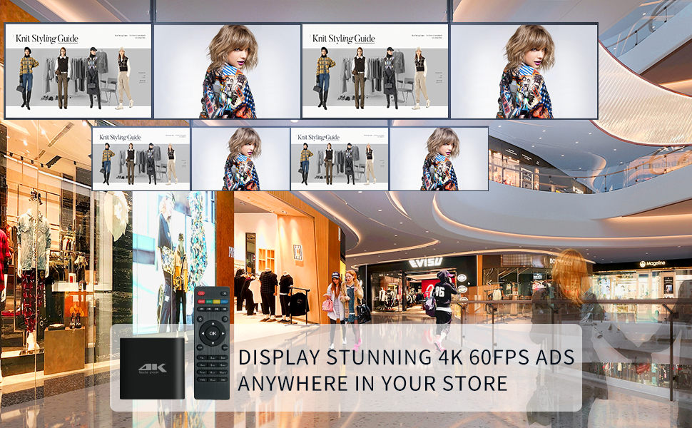
Task: Click the "Knit Styling Guide" title on top-left screen
Action: coord(47,39)
